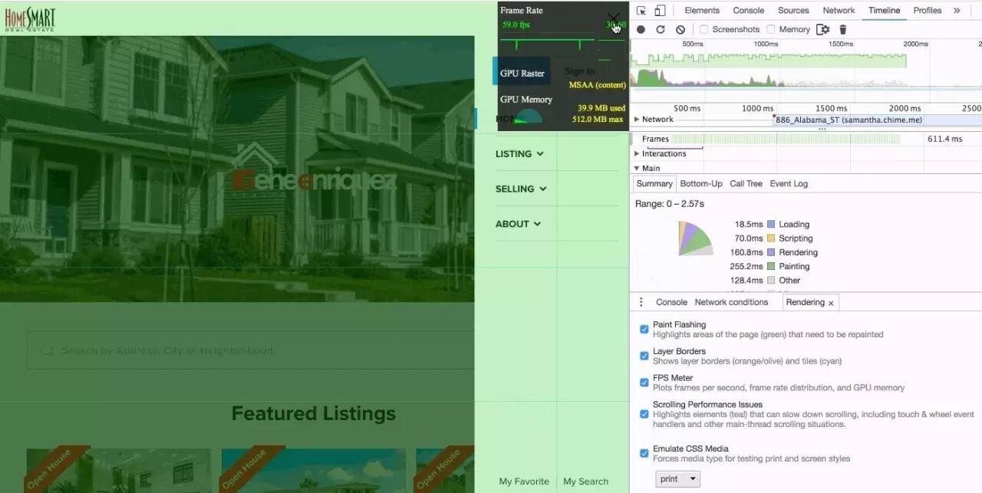Viewport: 982px width, 493px height.
Task: Click the first Open House listing thumbnail
Action: (119, 469)
